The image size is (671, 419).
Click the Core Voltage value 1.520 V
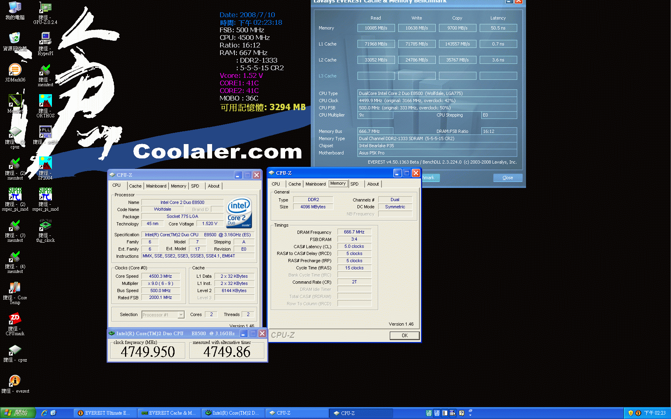(x=210, y=224)
